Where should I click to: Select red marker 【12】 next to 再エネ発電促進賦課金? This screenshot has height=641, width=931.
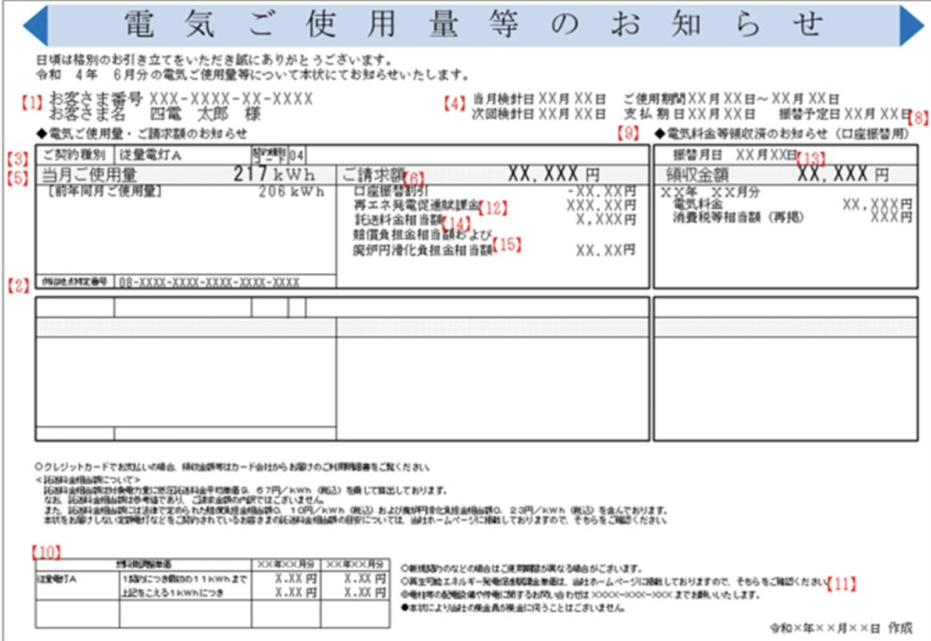(493, 208)
